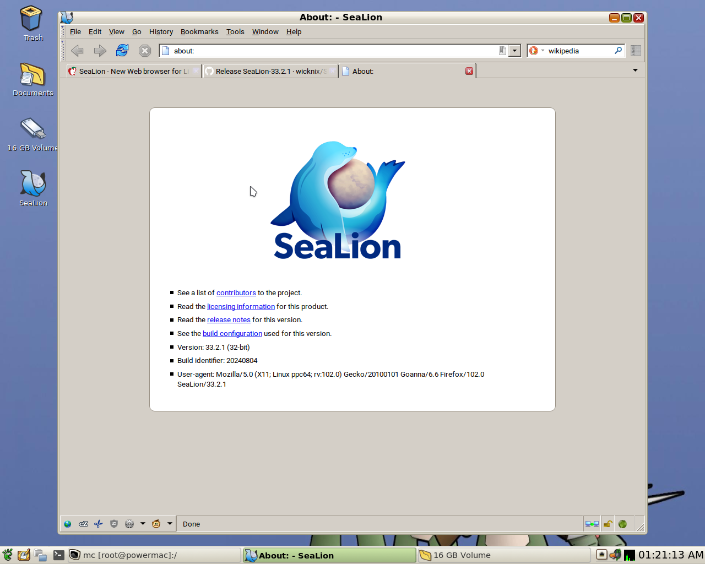Screen dimensions: 705x564
Task: Open the tab list dropdown at far right of tabs
Action: [x=635, y=70]
